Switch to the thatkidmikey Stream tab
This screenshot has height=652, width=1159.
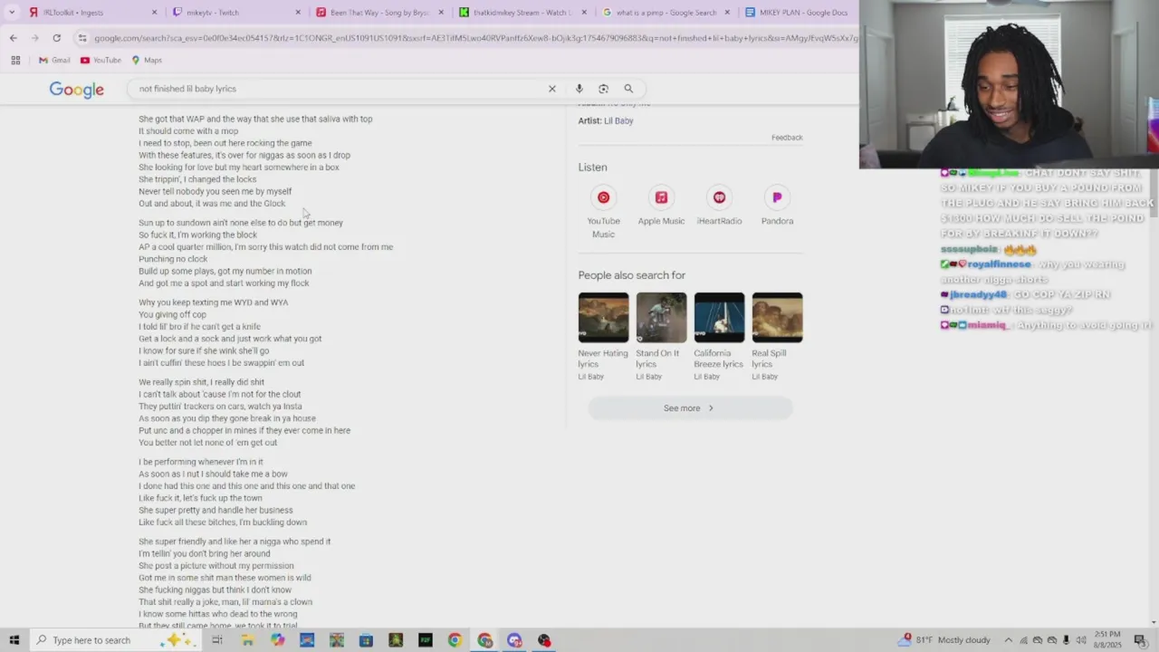point(522,13)
